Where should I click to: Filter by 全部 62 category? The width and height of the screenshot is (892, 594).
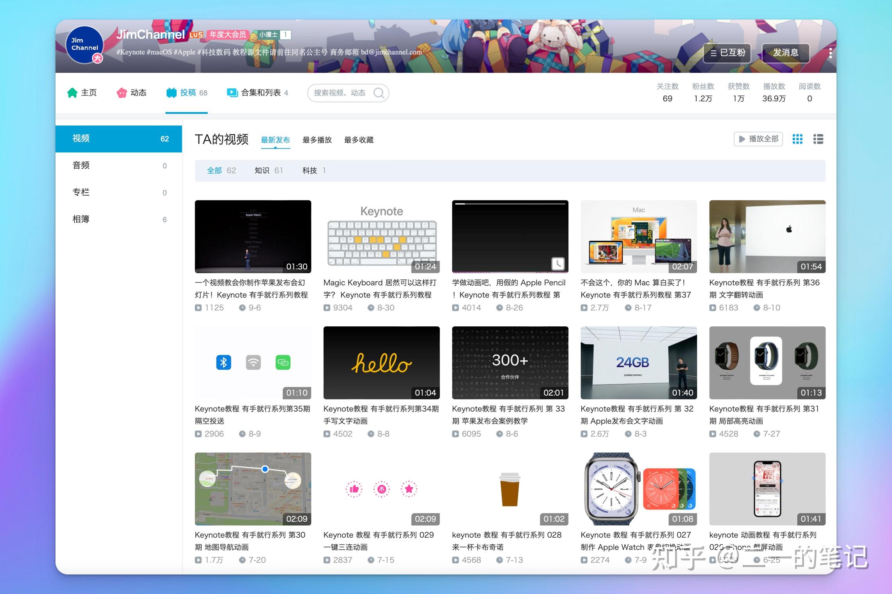(x=222, y=170)
